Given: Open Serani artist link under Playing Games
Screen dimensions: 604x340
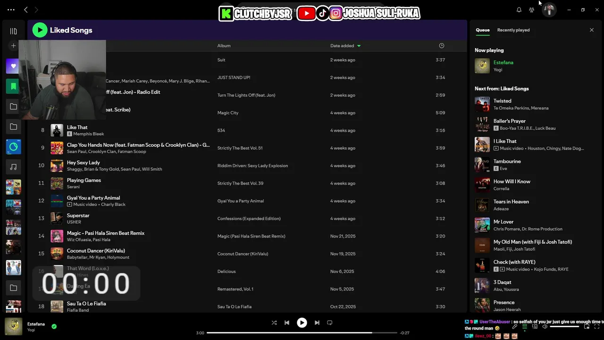Looking at the screenshot, I should [73, 187].
